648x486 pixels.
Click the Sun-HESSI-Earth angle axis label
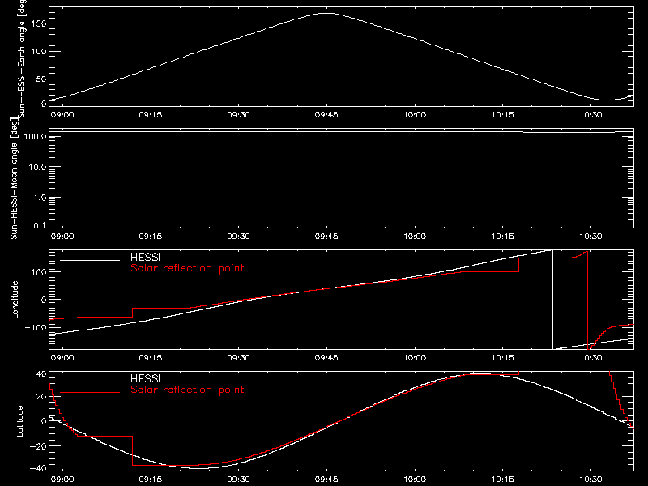click(22, 59)
